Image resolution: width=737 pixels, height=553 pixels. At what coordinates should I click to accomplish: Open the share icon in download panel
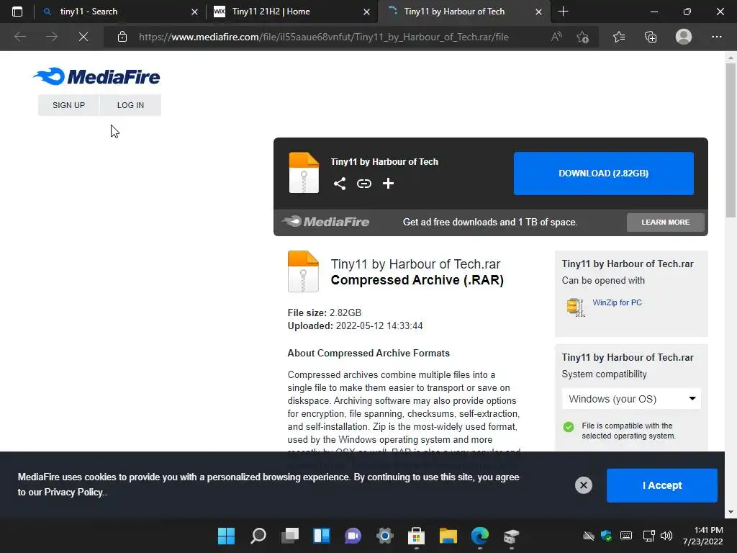[340, 184]
